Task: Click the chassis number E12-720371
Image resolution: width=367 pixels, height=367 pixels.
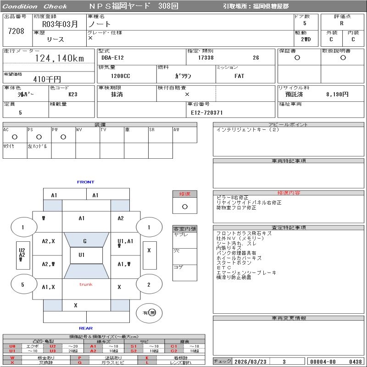Action: tap(207, 112)
